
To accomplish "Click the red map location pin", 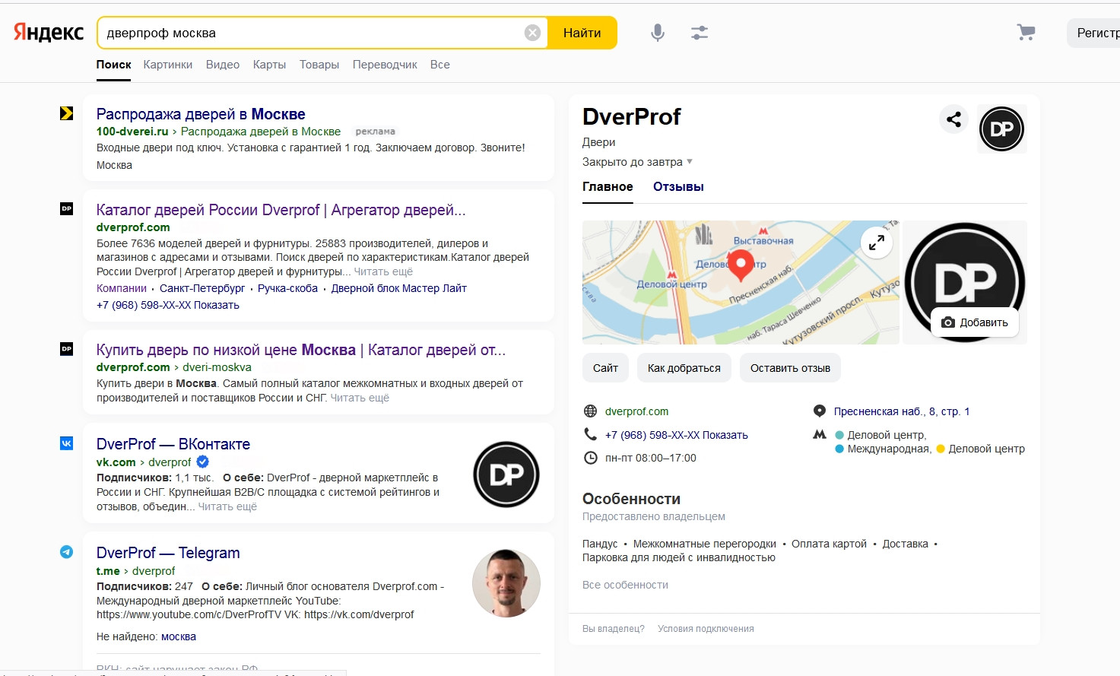I will click(741, 265).
